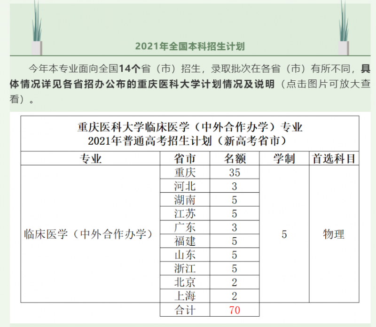
Task: Click the "合计" total label cell
Action: click(x=185, y=310)
